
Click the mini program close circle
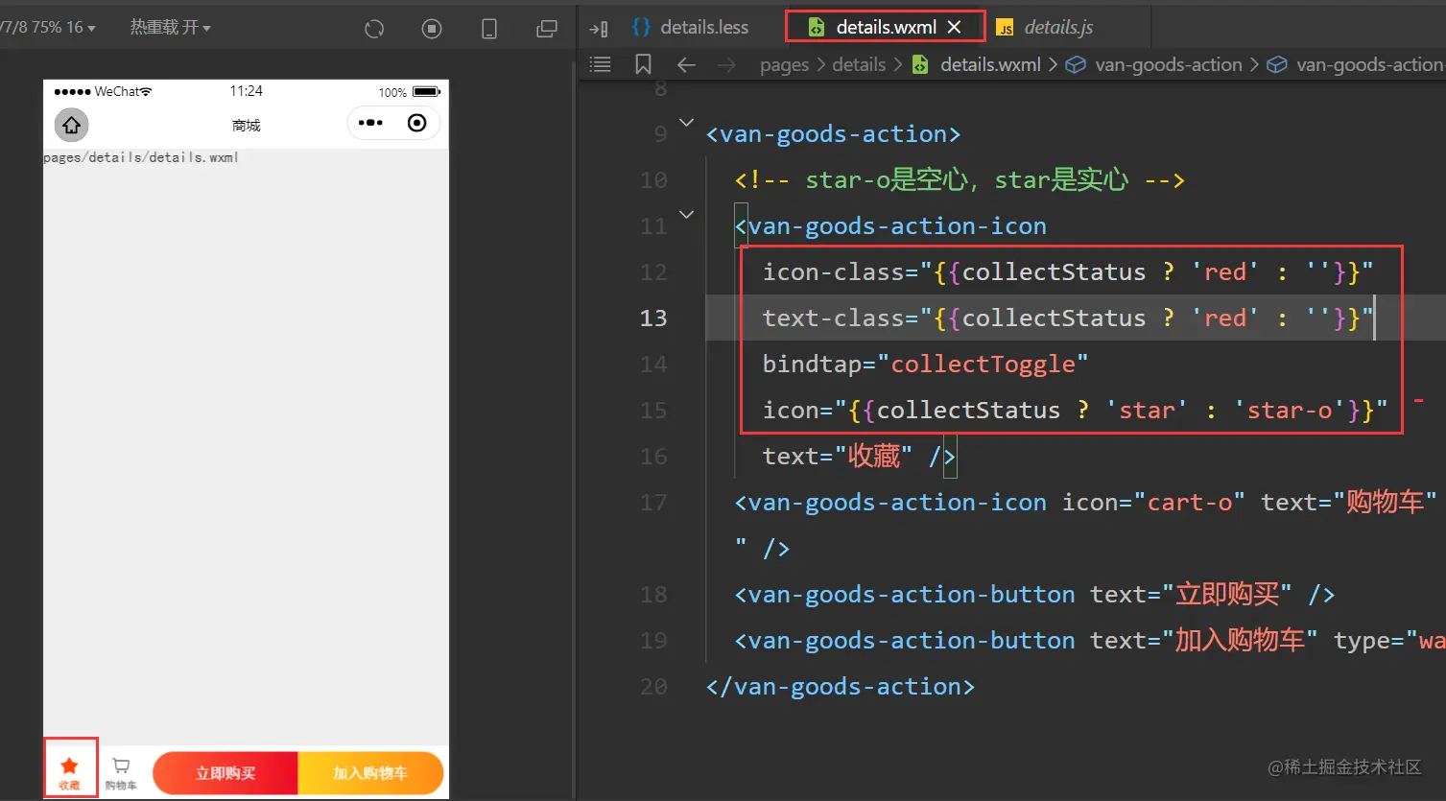point(417,123)
